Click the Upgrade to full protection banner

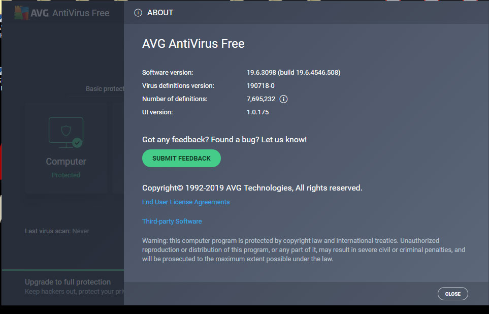click(x=63, y=287)
